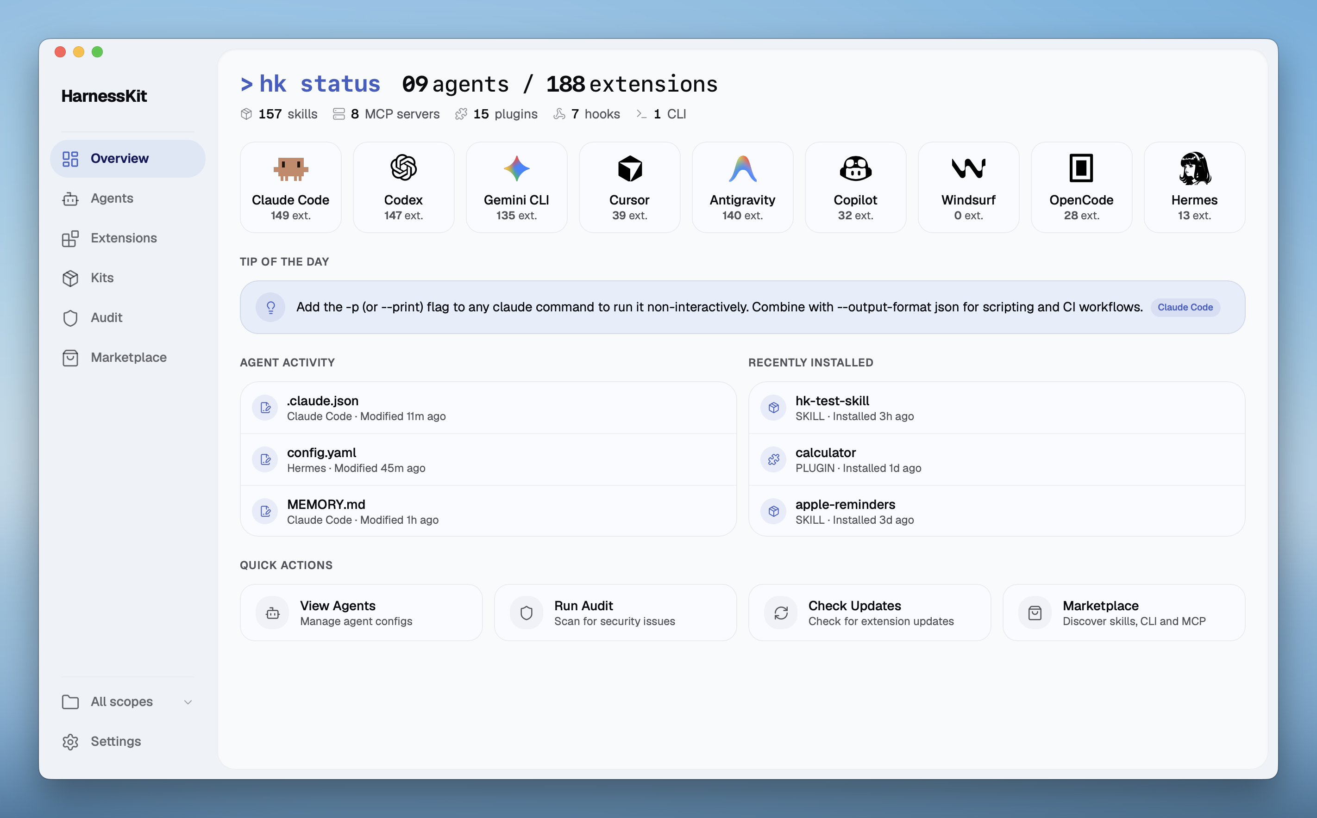
Task: Click the 'hk status' header command text
Action: (320, 84)
